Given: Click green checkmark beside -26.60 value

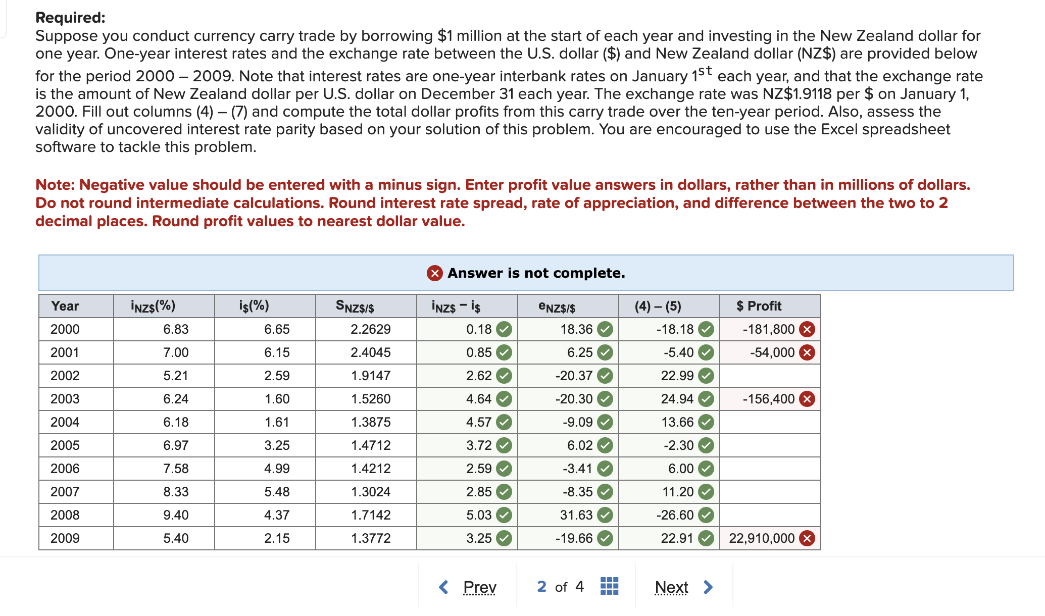Looking at the screenshot, I should (x=706, y=516).
